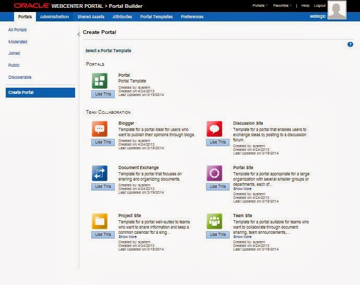The height and width of the screenshot is (285, 360).
Task: Use This button for Portal template
Action: pos(103,94)
